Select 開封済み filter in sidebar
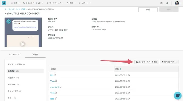 coord(13,84)
